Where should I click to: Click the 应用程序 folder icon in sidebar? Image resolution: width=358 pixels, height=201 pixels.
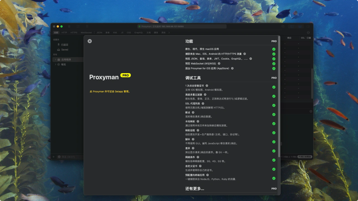59,59
